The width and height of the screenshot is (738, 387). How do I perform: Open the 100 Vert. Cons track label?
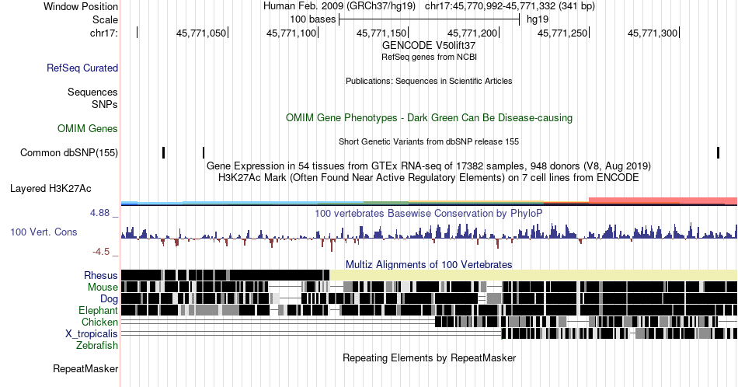pyautogui.click(x=44, y=232)
